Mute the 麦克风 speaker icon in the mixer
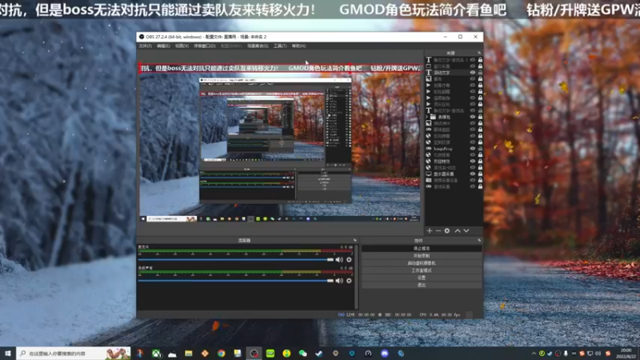This screenshot has width=640, height=360. pos(339,259)
